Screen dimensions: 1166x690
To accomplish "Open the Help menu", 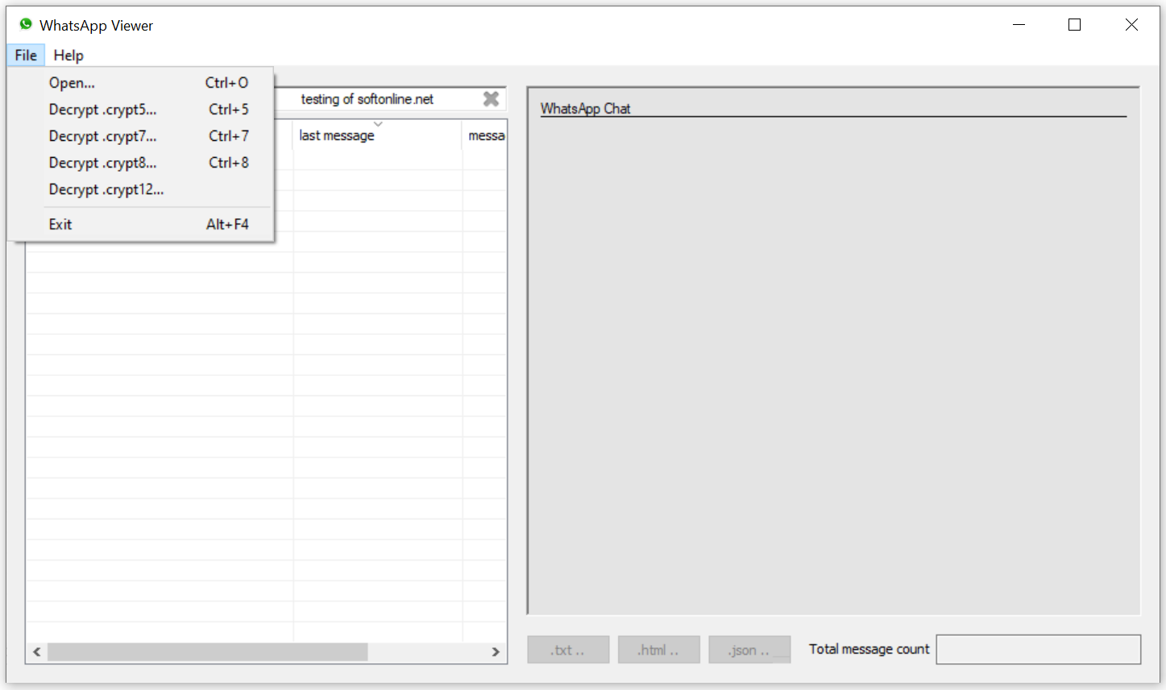I will 68,55.
